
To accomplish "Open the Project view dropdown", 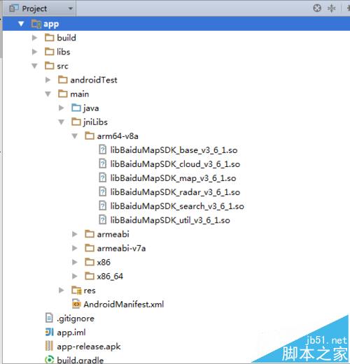I will pyautogui.click(x=41, y=8).
